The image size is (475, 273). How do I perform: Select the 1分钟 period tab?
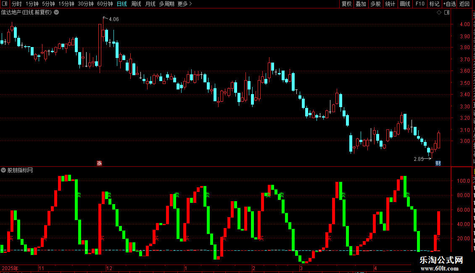[x=32, y=4]
